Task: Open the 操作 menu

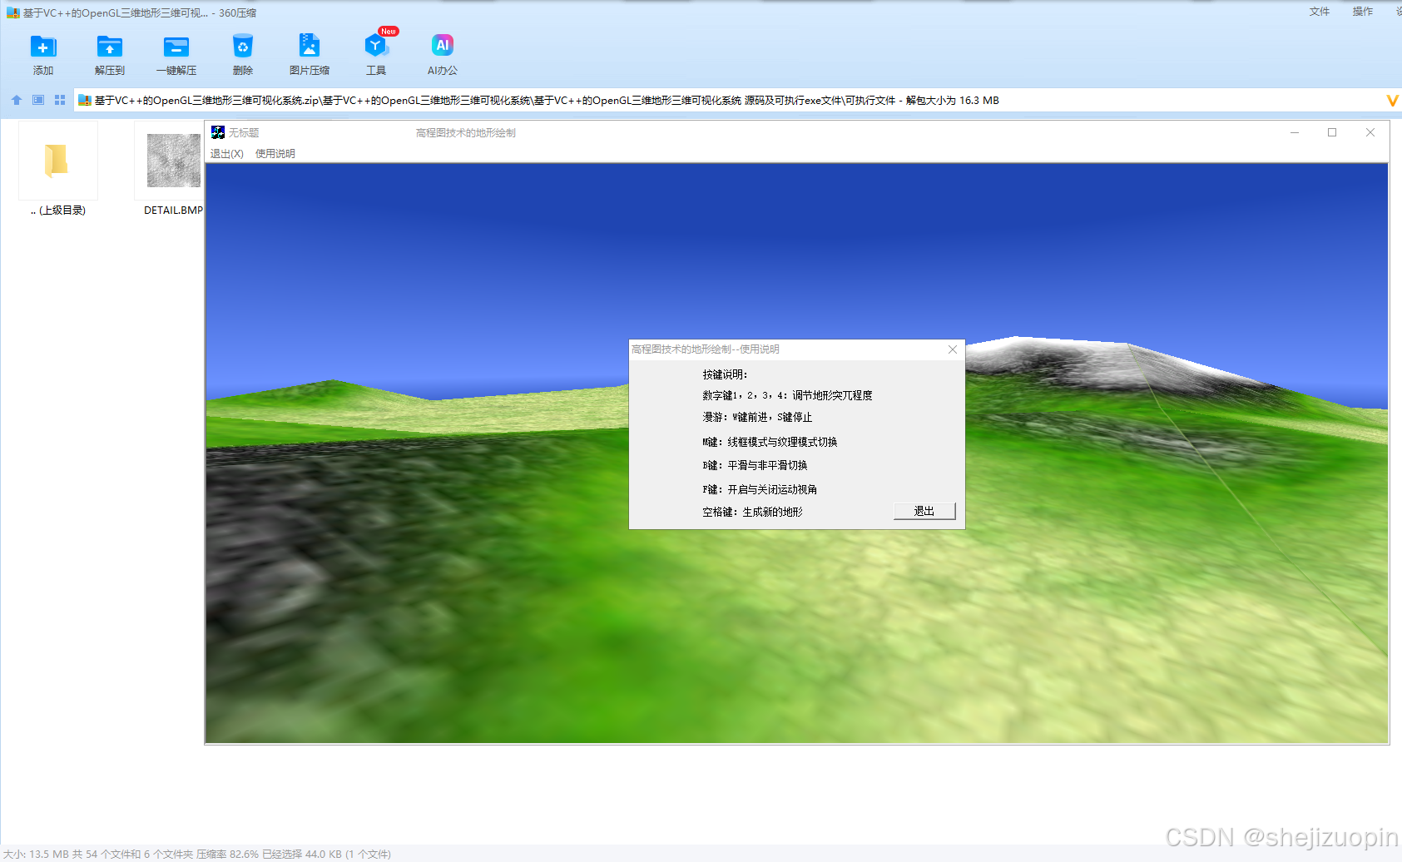Action: tap(1362, 12)
